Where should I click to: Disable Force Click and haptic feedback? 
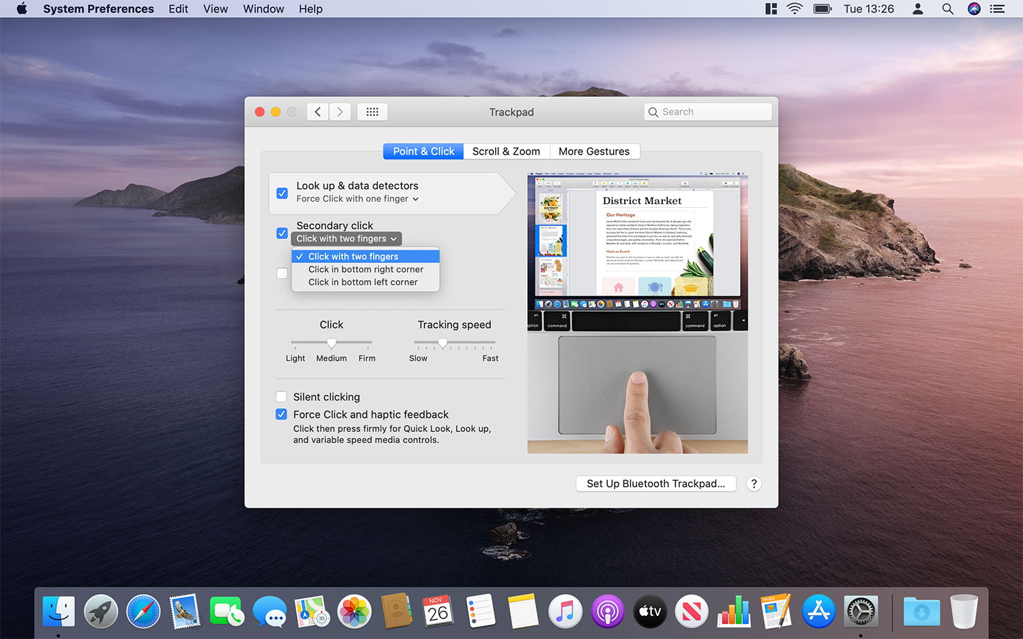coord(281,414)
